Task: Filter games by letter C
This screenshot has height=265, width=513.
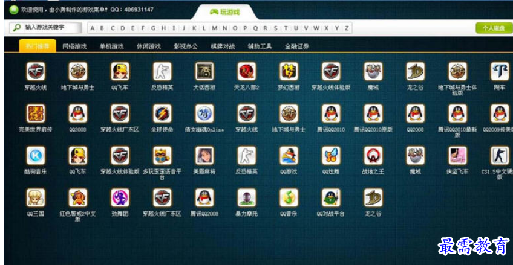Action: [113, 28]
